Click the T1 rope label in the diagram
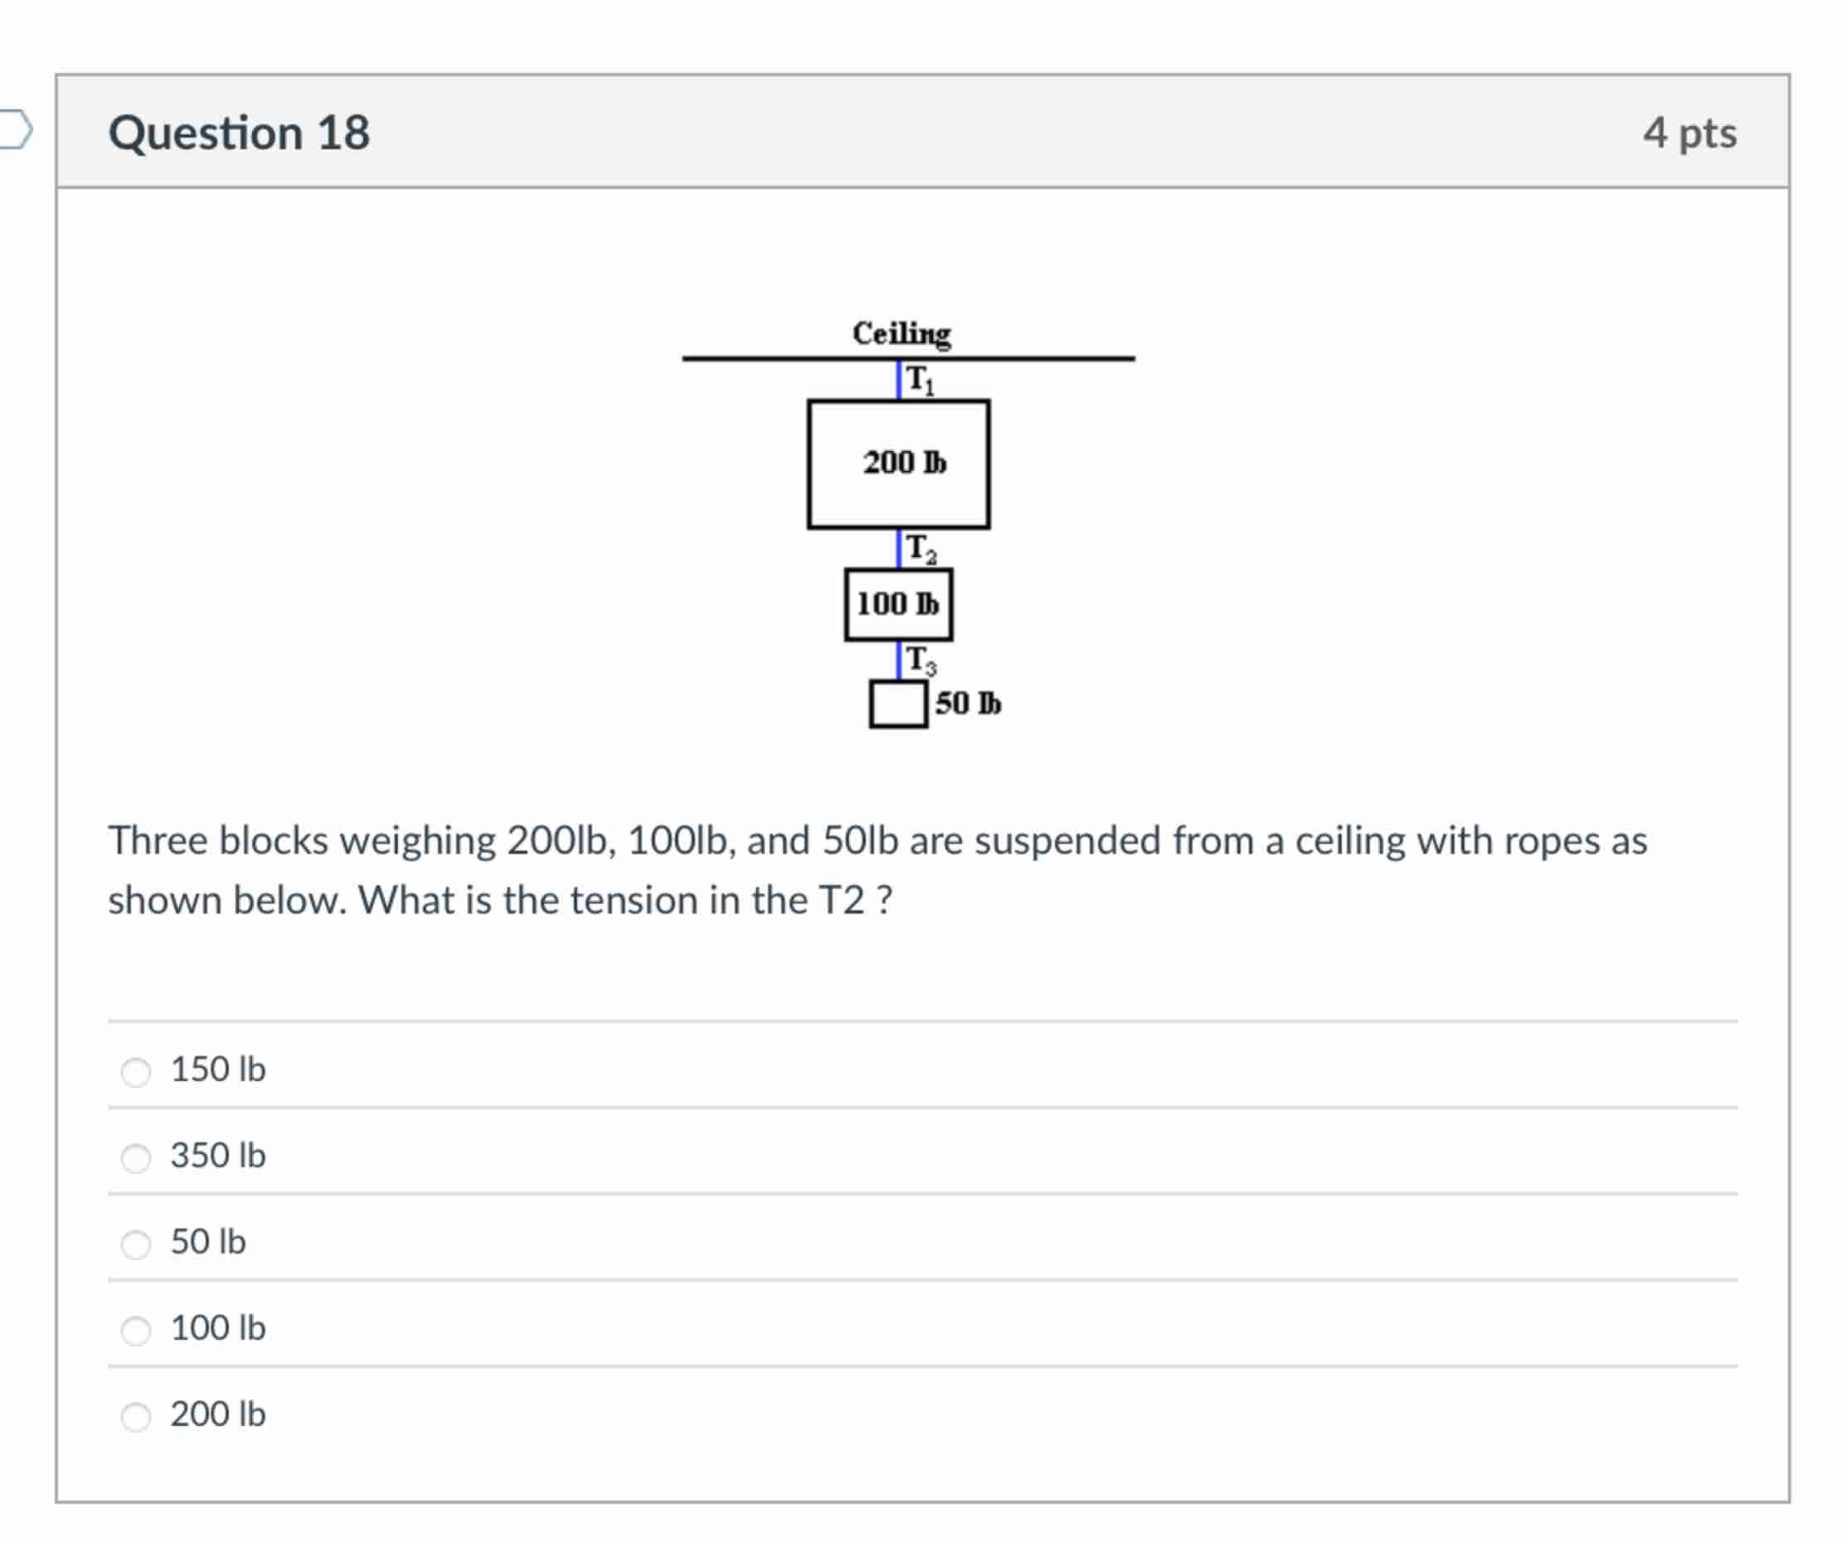This screenshot has height=1542, width=1841. (x=919, y=378)
